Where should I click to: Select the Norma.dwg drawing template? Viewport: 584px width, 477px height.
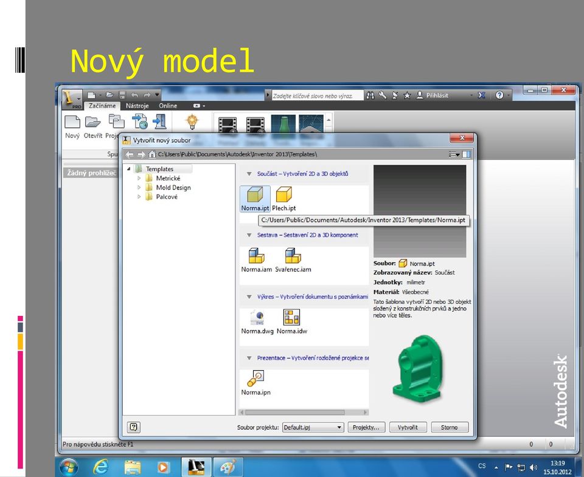(257, 322)
